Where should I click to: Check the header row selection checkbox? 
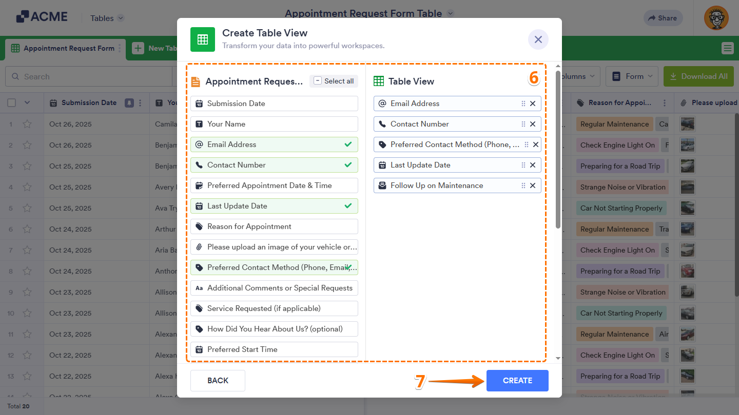pos(11,102)
